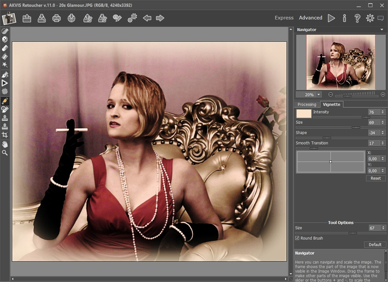Click the Intensity value spinner arrows
Viewport: 388px width, 282px height.
pos(382,112)
